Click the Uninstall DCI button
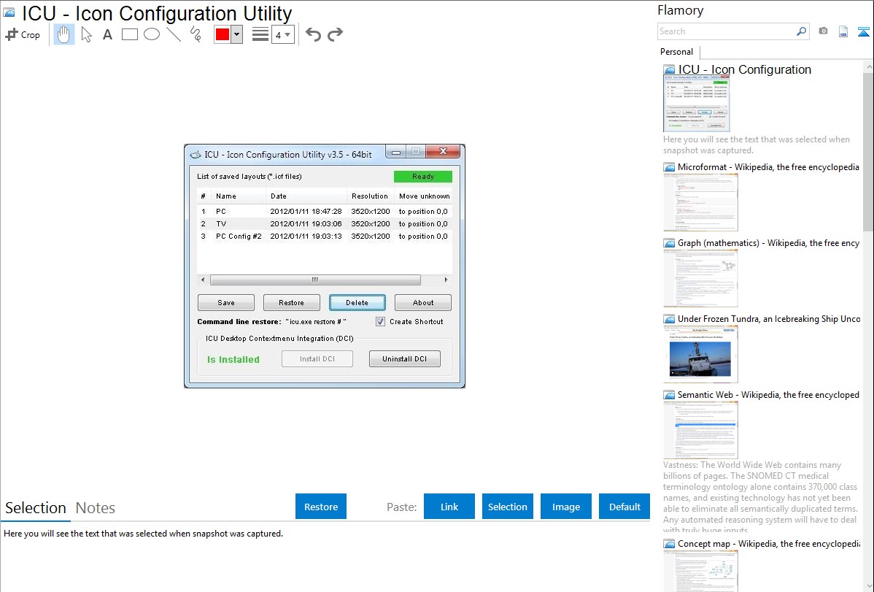This screenshot has width=874, height=592. (x=405, y=358)
